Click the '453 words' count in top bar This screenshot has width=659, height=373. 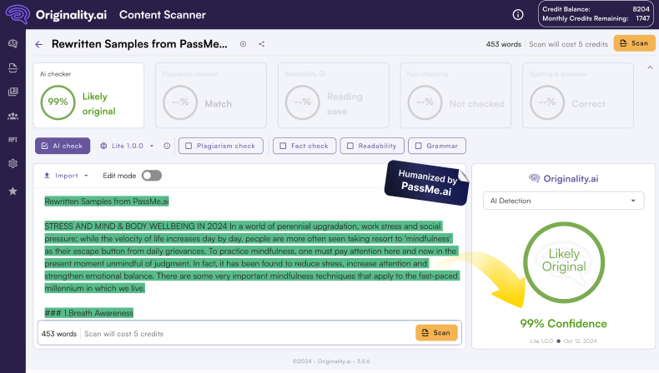click(x=504, y=44)
